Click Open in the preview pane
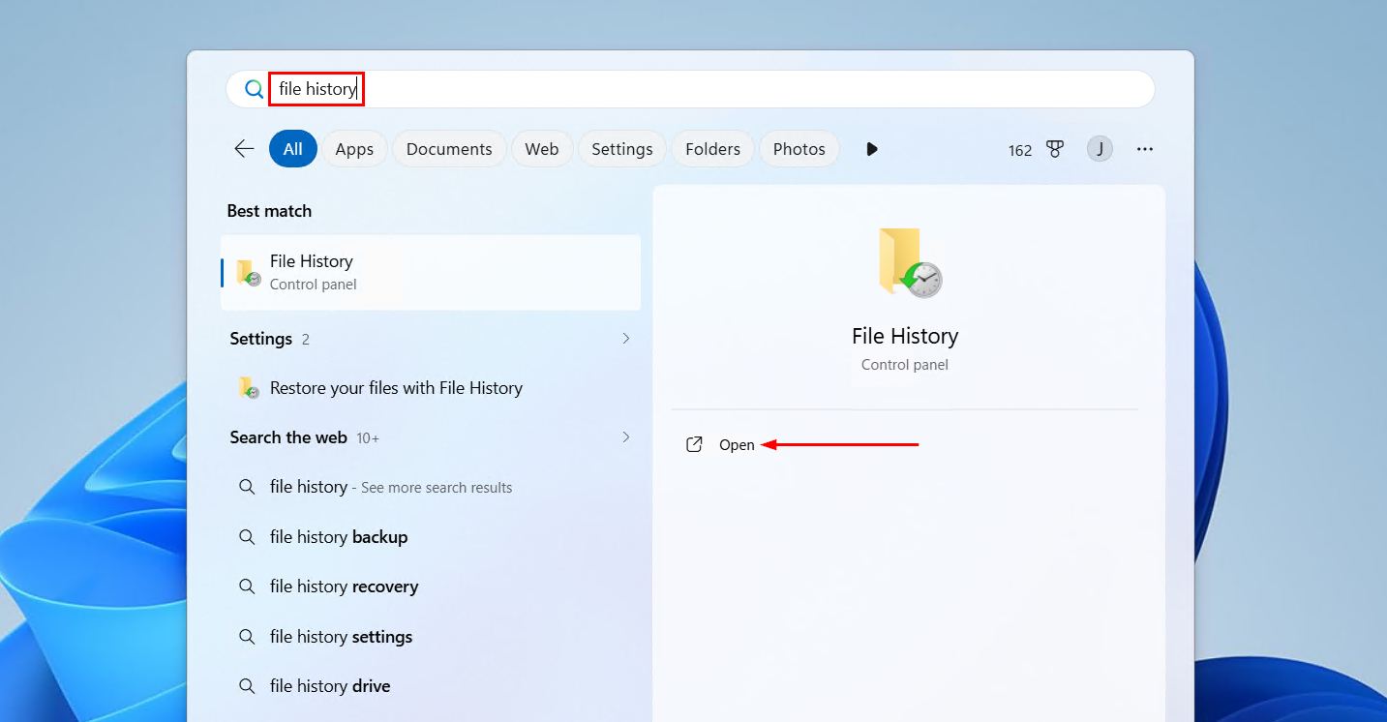 [737, 445]
